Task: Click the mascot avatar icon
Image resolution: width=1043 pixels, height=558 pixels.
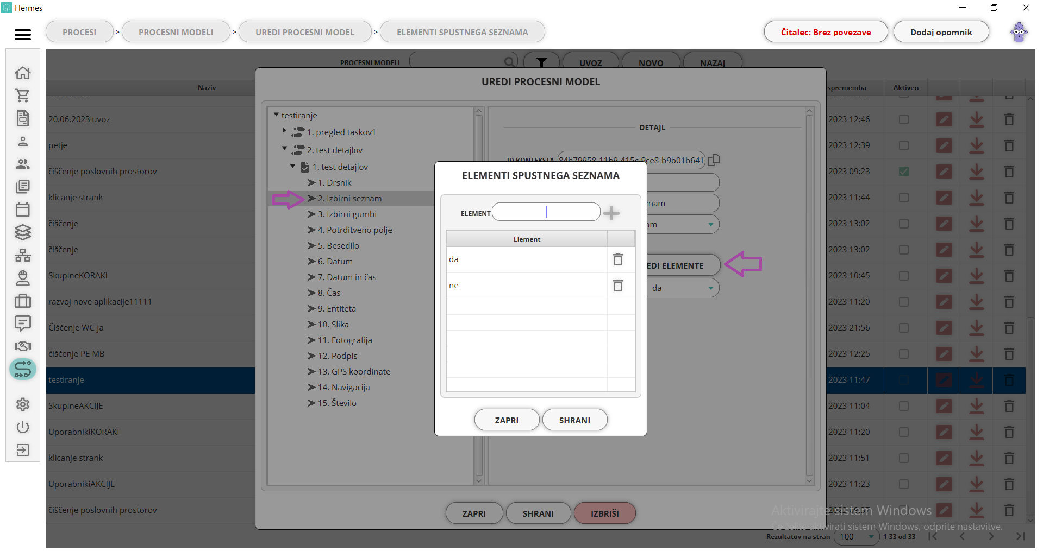Action: click(x=1019, y=32)
